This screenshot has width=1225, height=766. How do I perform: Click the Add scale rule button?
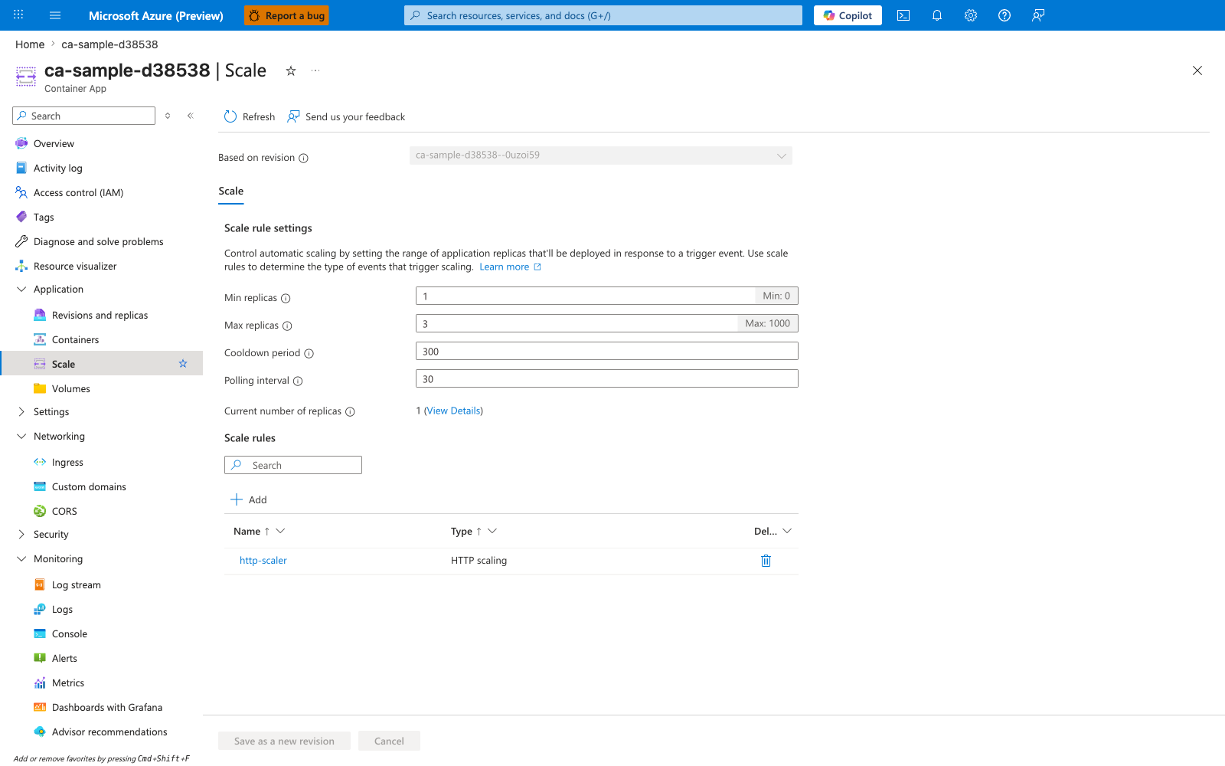click(x=249, y=499)
